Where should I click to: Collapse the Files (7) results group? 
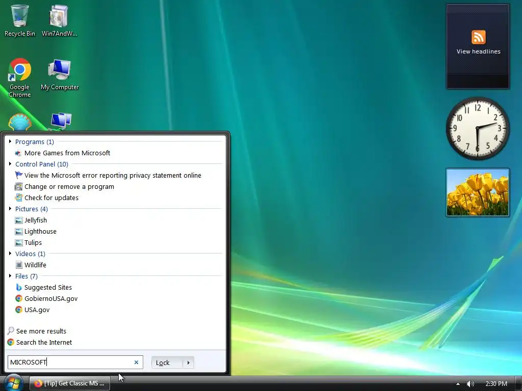point(10,275)
